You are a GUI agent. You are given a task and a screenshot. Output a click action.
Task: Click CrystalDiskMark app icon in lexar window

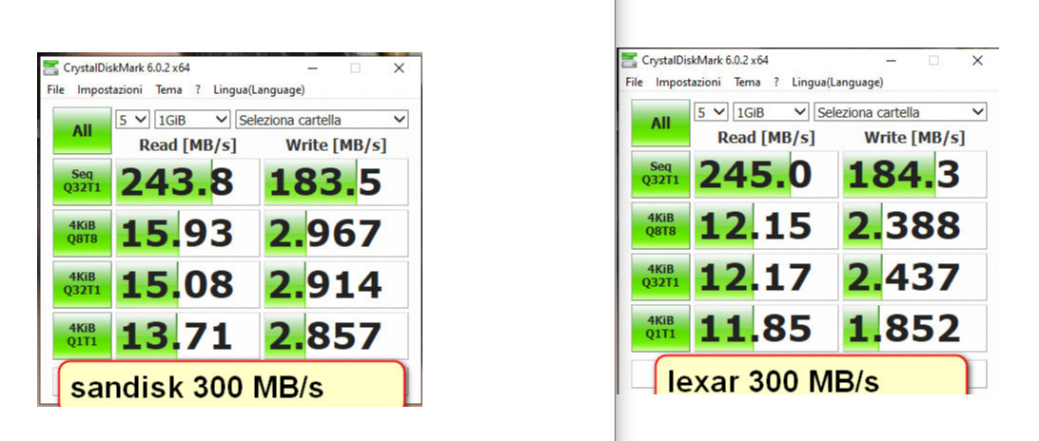(x=630, y=60)
